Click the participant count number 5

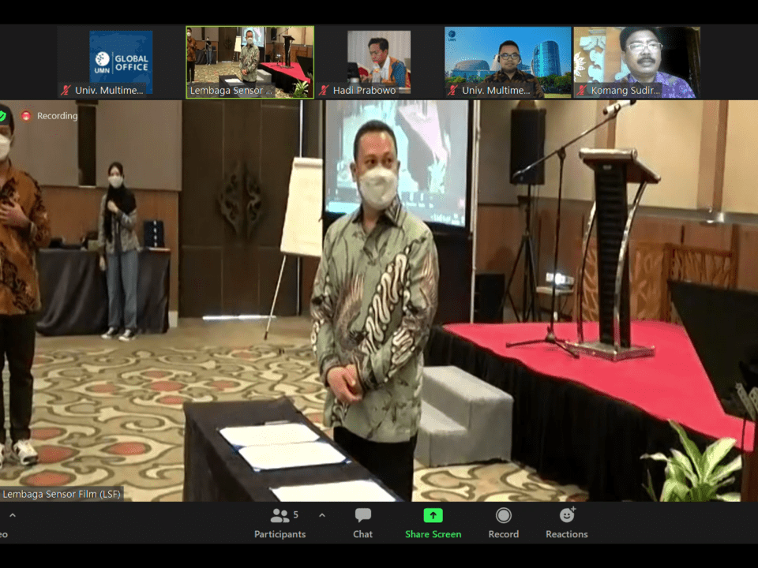point(296,514)
